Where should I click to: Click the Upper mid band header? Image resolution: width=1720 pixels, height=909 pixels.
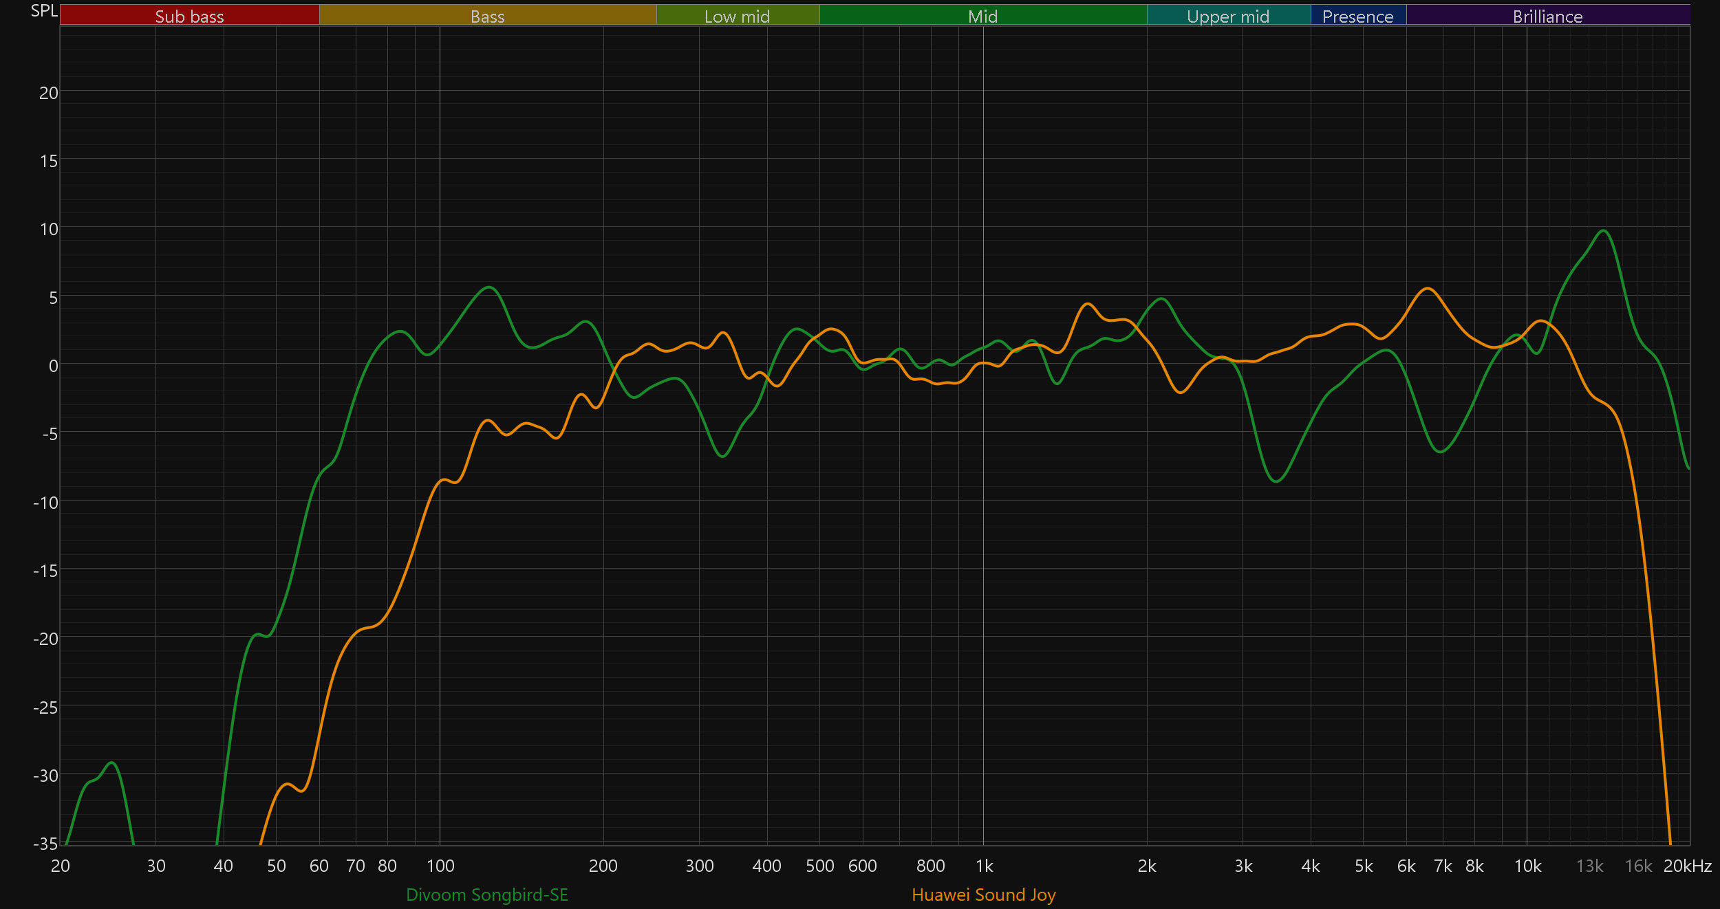[1228, 16]
